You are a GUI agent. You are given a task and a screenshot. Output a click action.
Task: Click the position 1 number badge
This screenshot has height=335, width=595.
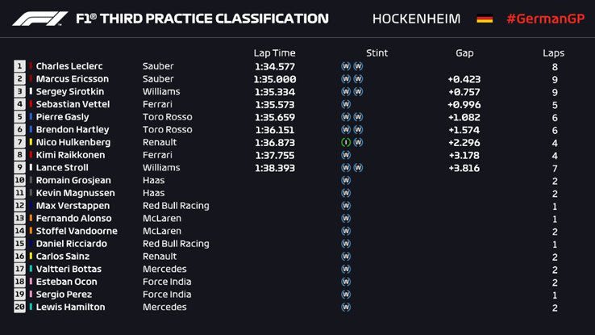pyautogui.click(x=19, y=66)
